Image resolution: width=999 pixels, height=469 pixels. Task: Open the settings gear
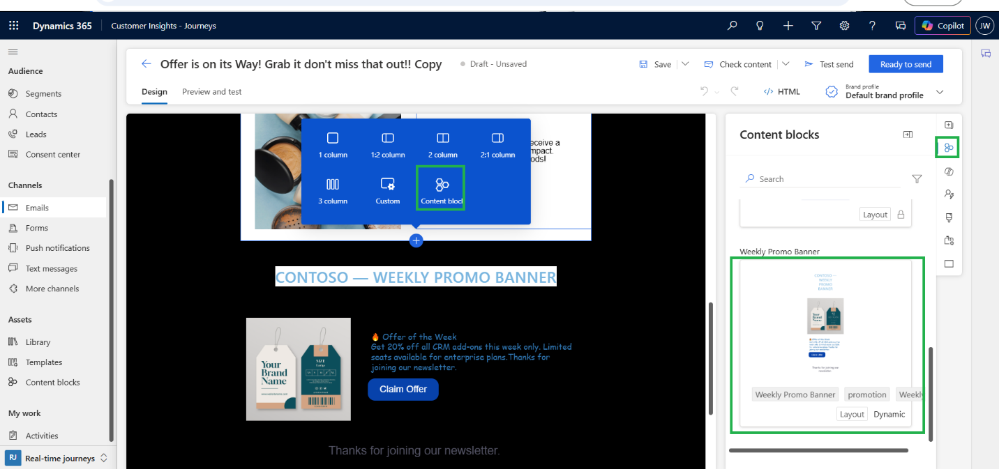(844, 26)
